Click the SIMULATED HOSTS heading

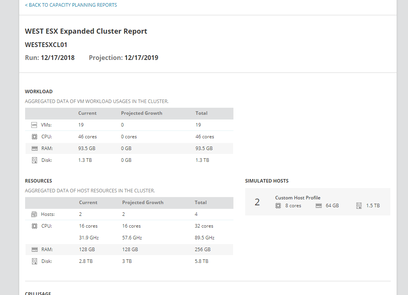(x=267, y=181)
